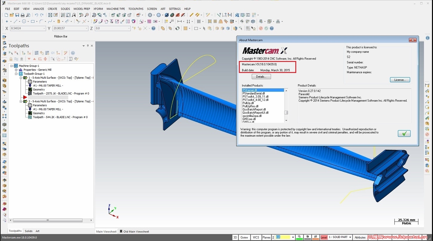This screenshot has width=433, height=241.
Task: Open a file using the folder icon
Action: (12, 15)
